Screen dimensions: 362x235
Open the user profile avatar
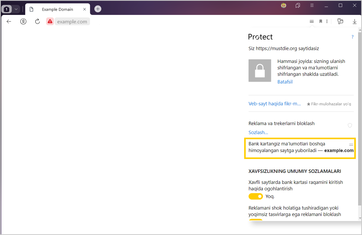[x=284, y=5]
